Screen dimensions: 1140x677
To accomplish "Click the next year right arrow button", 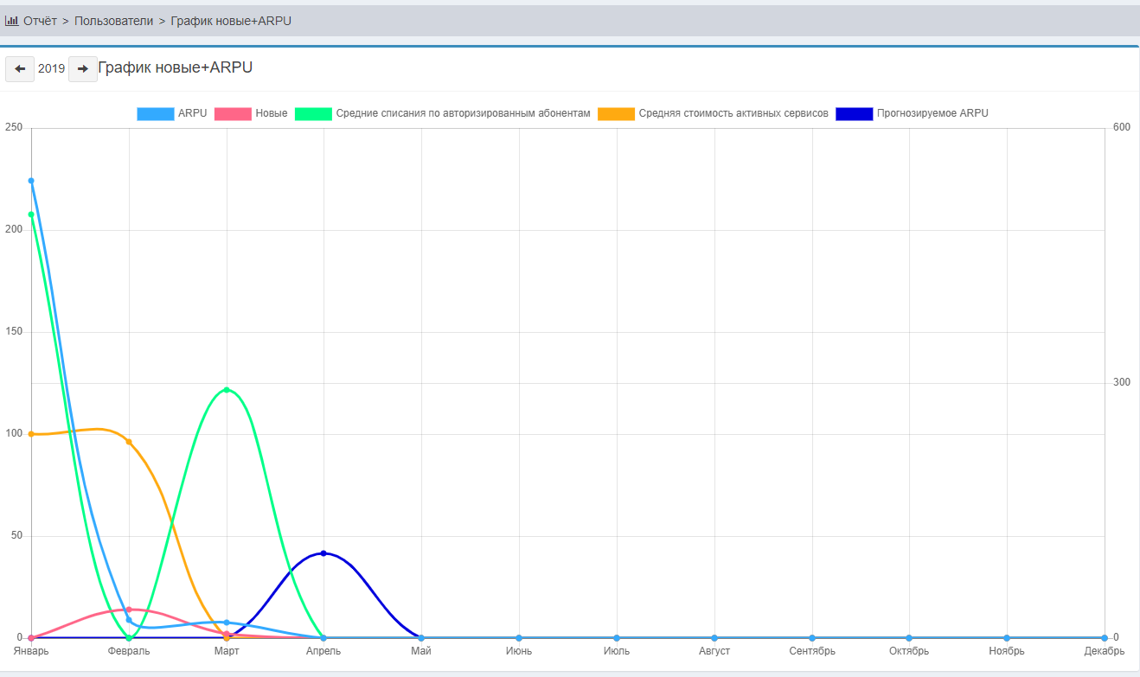I will [83, 69].
